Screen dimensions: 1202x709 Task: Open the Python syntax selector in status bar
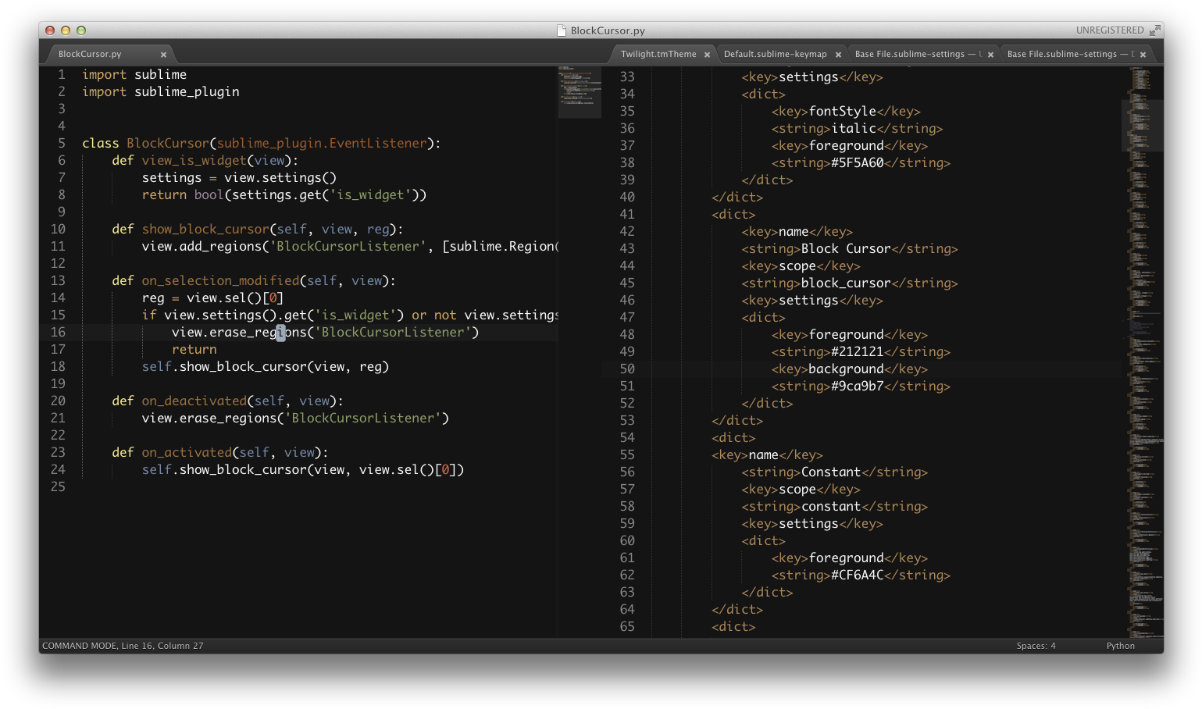(x=1120, y=646)
